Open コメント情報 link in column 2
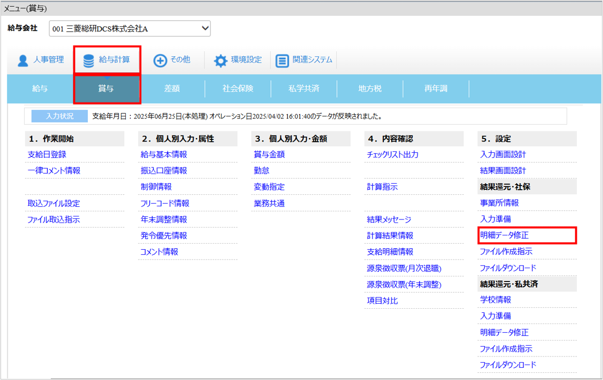The height and width of the screenshot is (380, 603). pos(159,252)
